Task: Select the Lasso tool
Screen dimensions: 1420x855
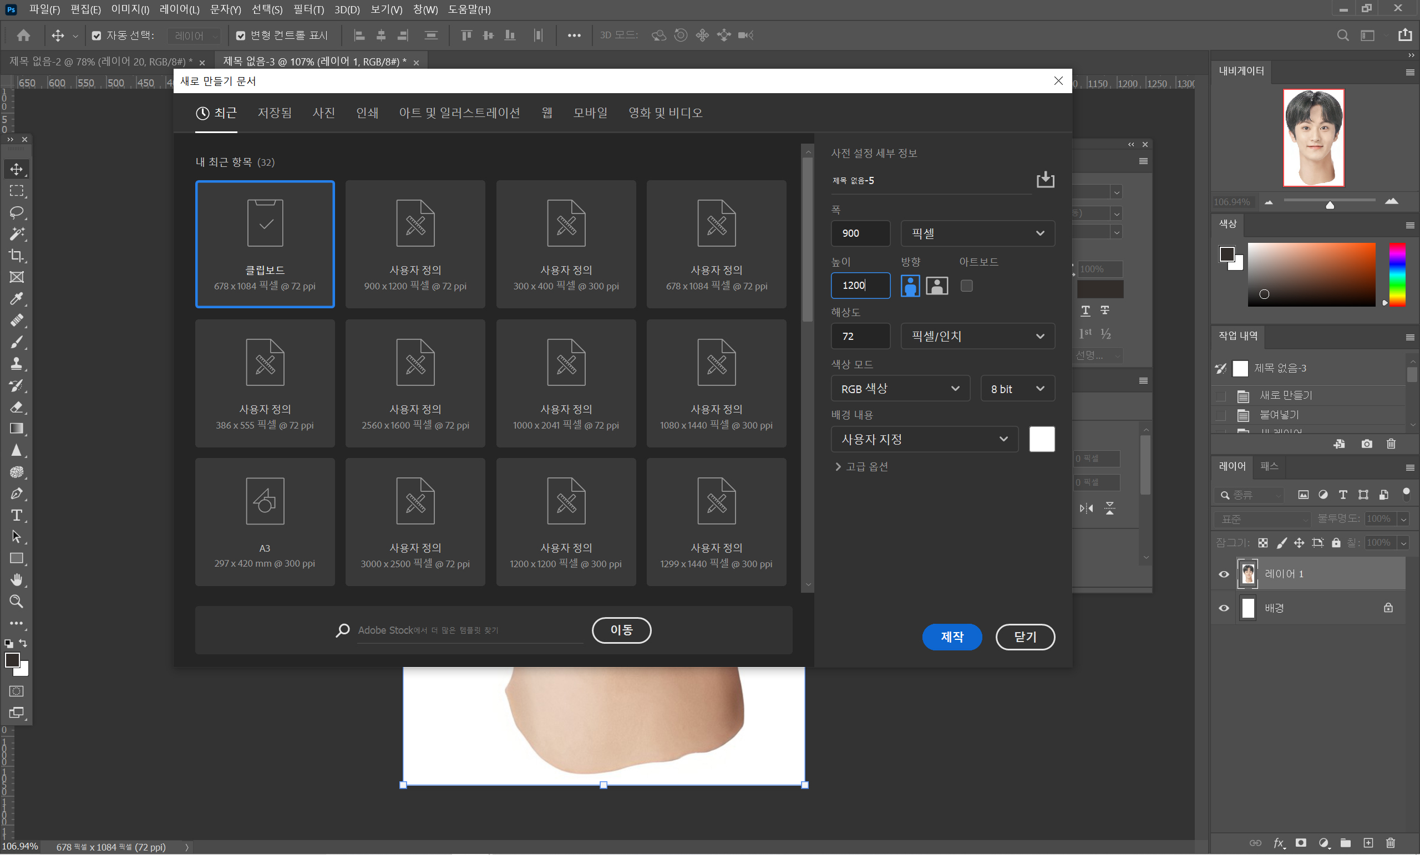Action: 16,212
